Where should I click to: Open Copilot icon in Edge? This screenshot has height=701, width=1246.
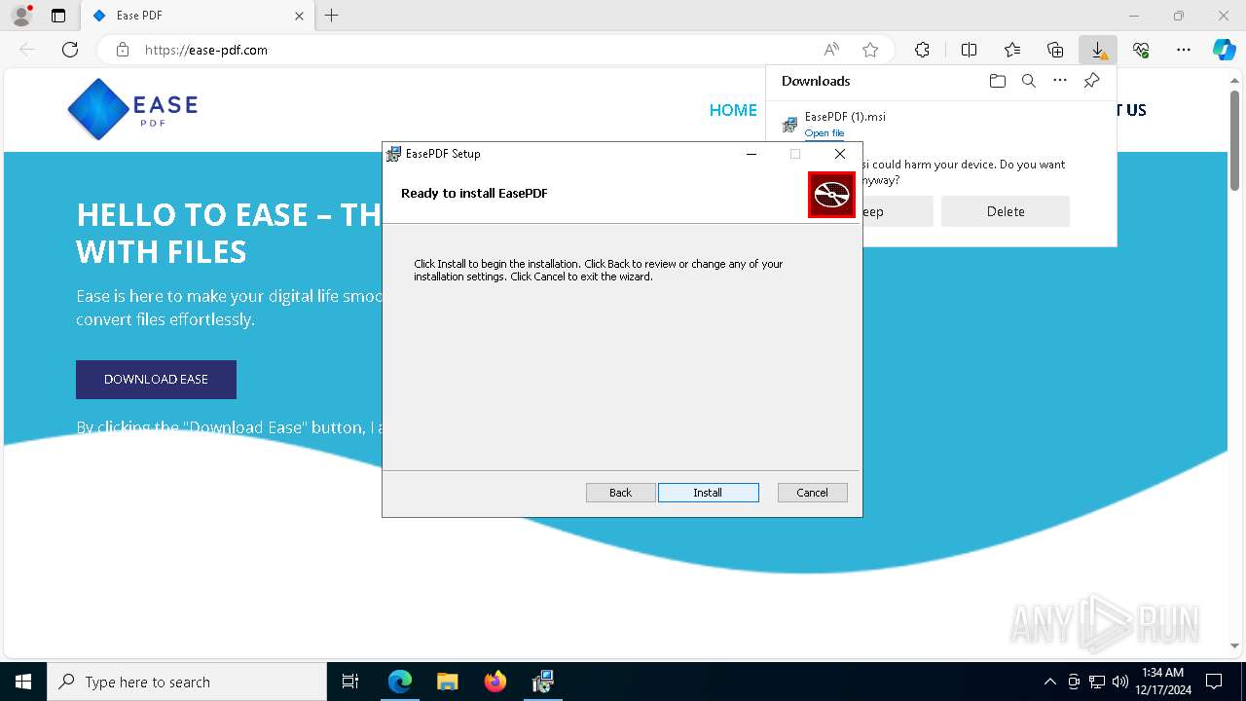click(1224, 50)
